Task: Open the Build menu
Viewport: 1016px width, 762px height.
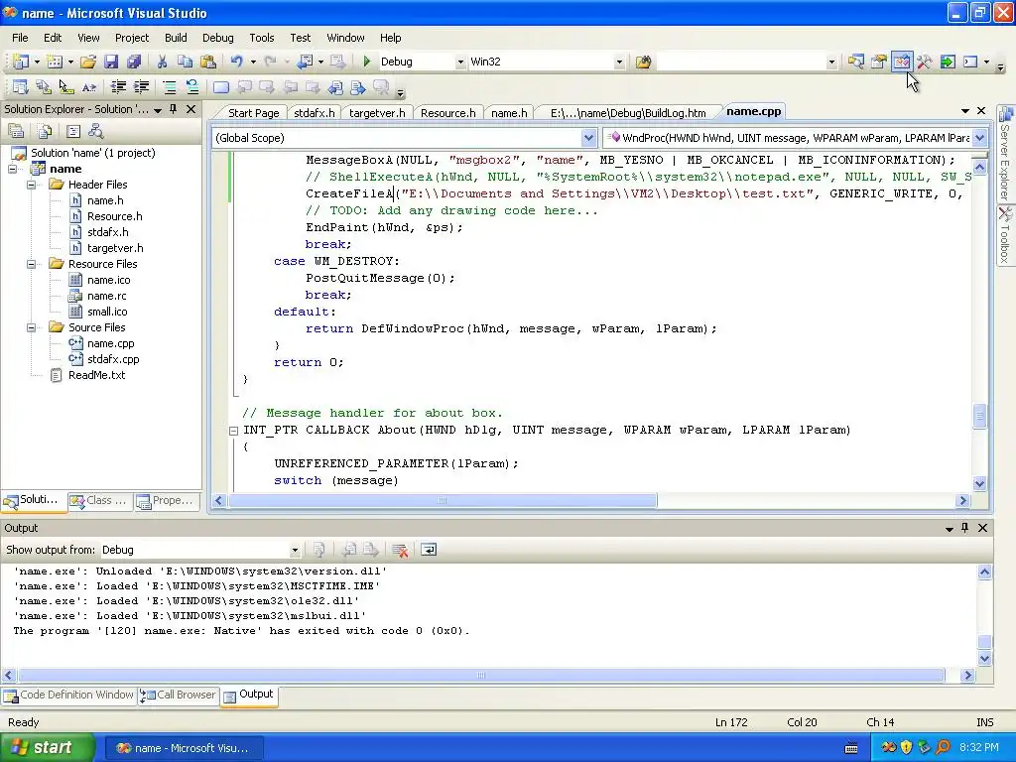Action: tap(176, 38)
